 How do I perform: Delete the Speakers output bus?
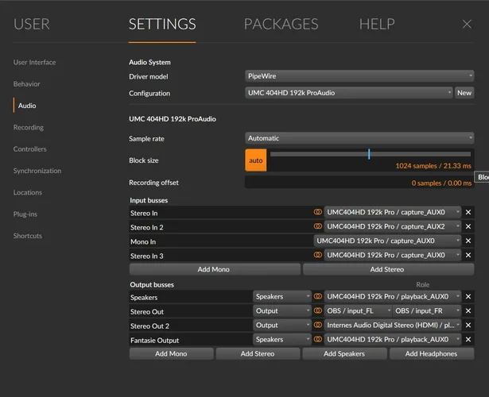click(x=468, y=296)
